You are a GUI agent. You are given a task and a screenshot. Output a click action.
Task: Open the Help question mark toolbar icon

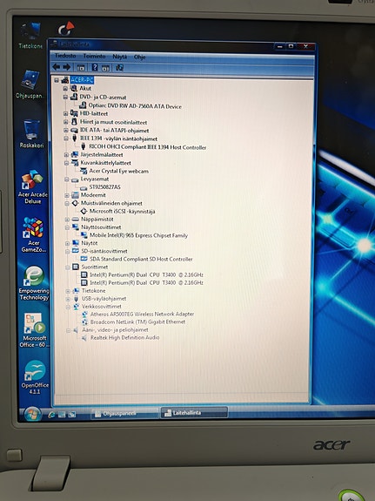[x=95, y=67]
